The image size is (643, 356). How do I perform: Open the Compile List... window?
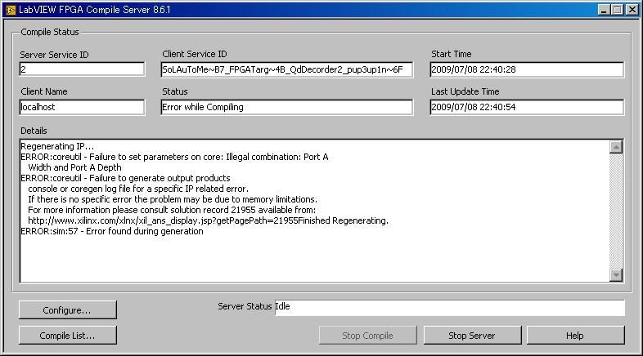(68, 336)
